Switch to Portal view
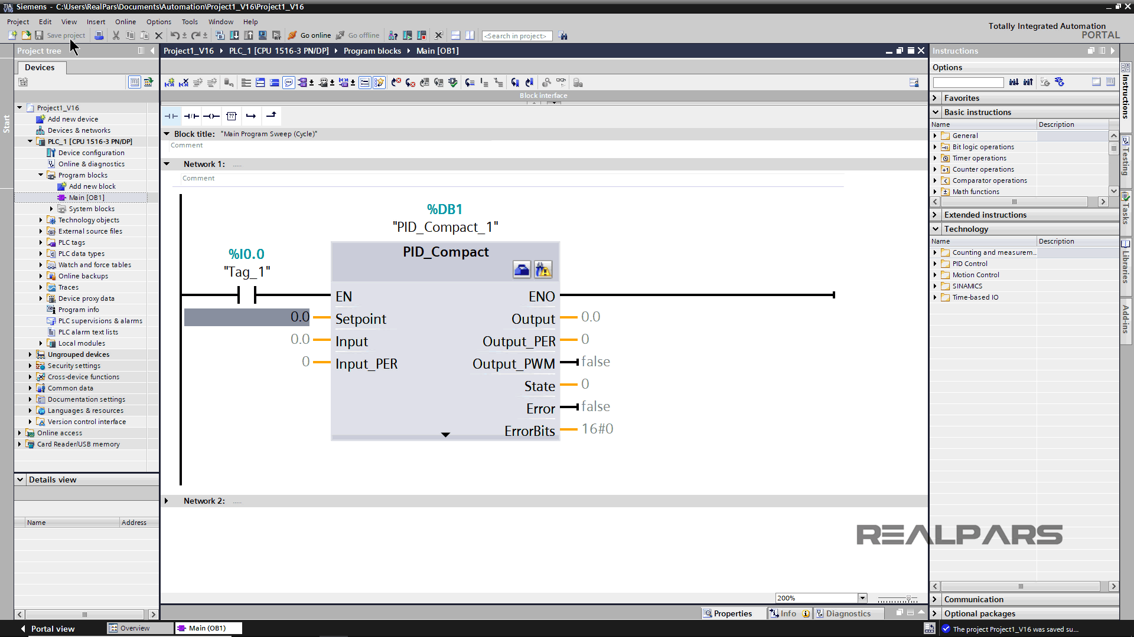The image size is (1134, 637). [47, 629]
